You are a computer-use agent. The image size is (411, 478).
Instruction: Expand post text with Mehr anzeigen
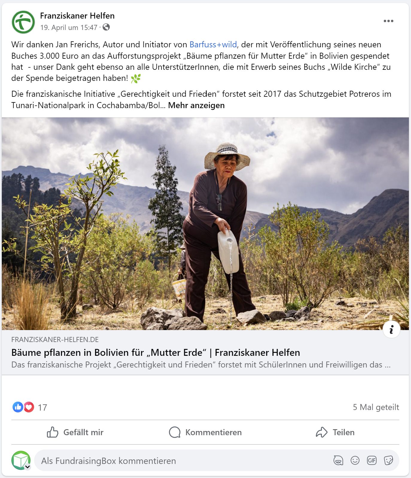tap(196, 105)
